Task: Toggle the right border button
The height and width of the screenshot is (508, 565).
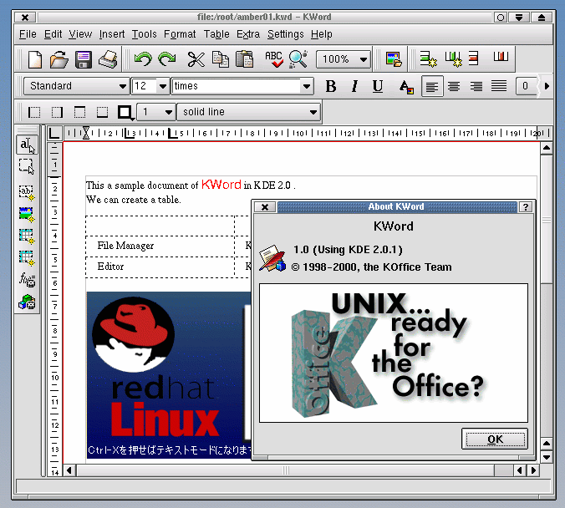Action: [x=57, y=113]
